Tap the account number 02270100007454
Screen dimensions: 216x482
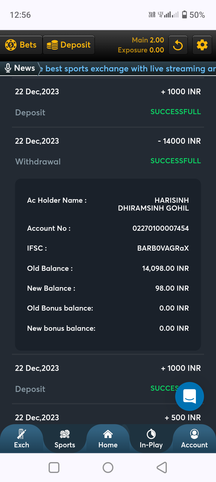pos(160,228)
